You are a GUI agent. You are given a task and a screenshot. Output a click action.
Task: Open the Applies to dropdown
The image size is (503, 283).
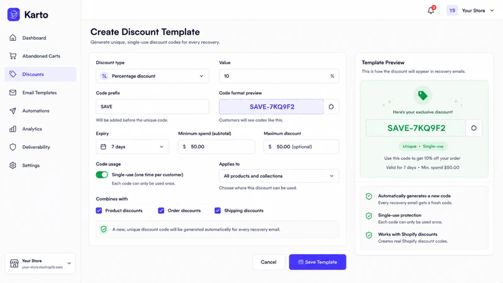tap(279, 176)
